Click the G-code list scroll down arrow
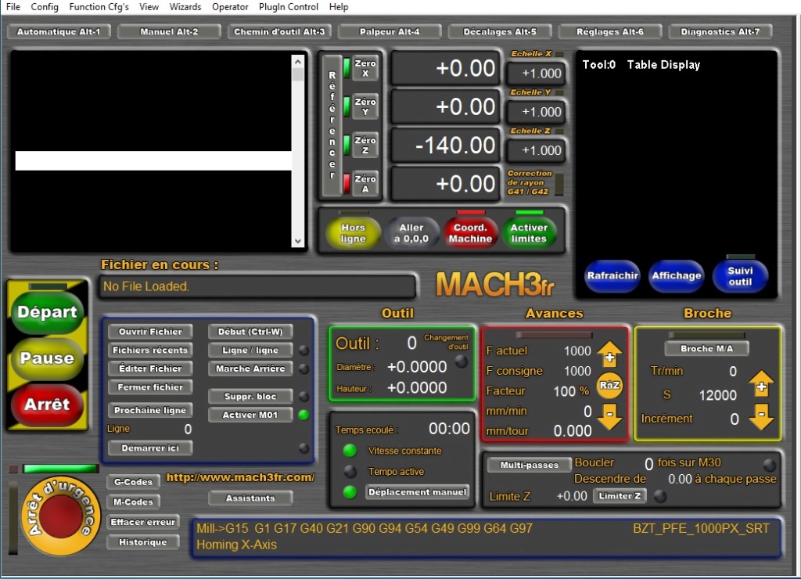Screen dimensions: 801x579 pos(298,241)
